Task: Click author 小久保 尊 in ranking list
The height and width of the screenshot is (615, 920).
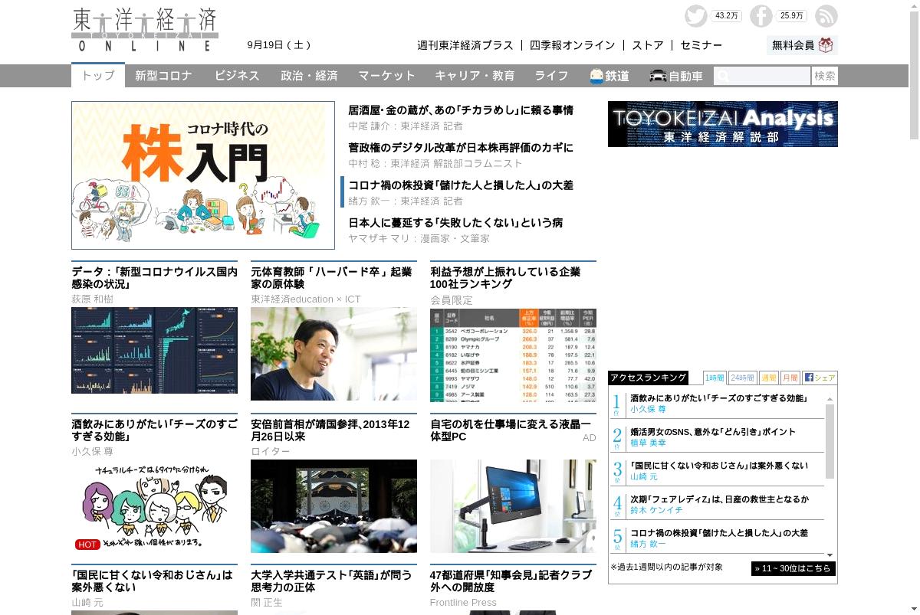Action: pyautogui.click(x=648, y=410)
